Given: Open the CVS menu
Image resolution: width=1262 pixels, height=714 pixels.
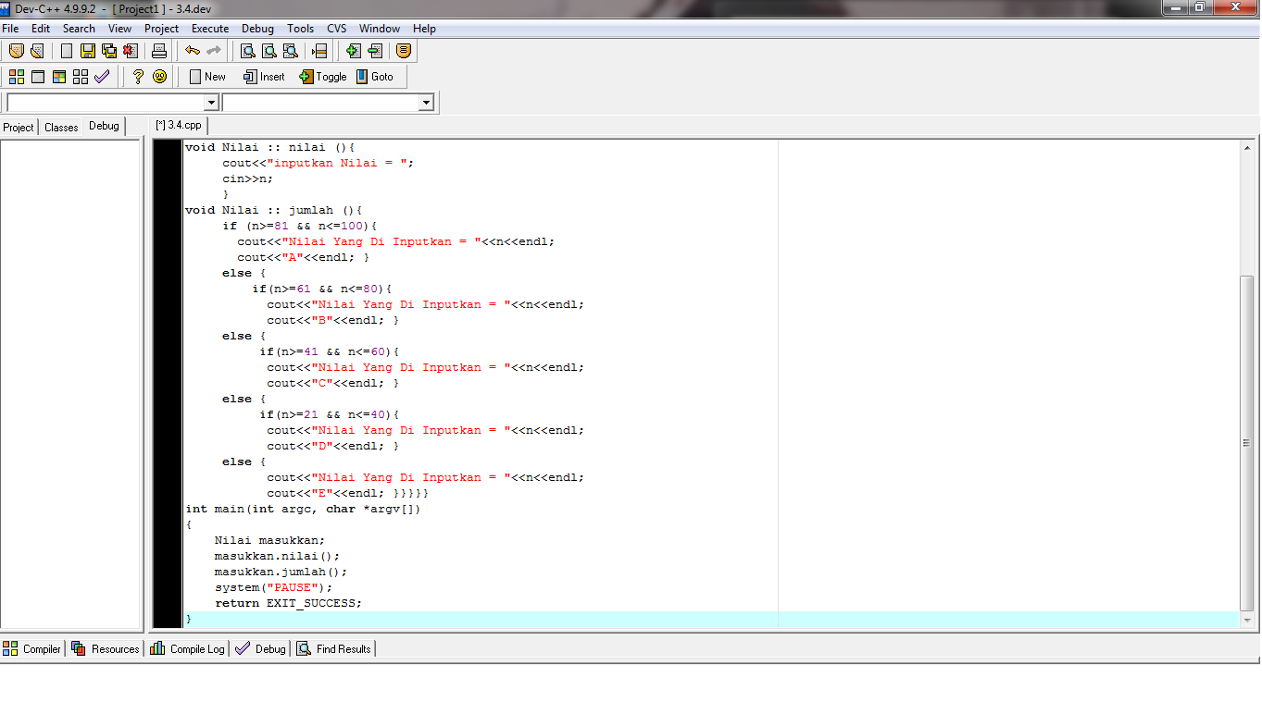Looking at the screenshot, I should [336, 29].
